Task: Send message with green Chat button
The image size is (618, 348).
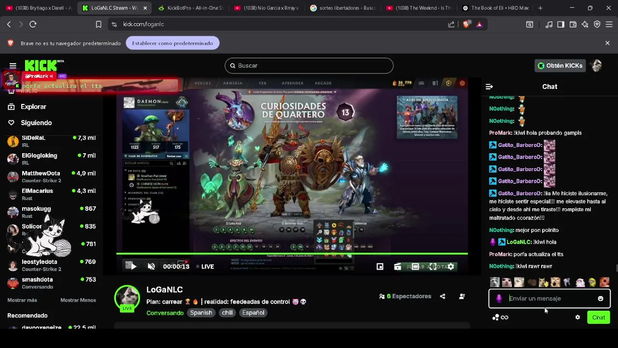Action: [x=599, y=318]
